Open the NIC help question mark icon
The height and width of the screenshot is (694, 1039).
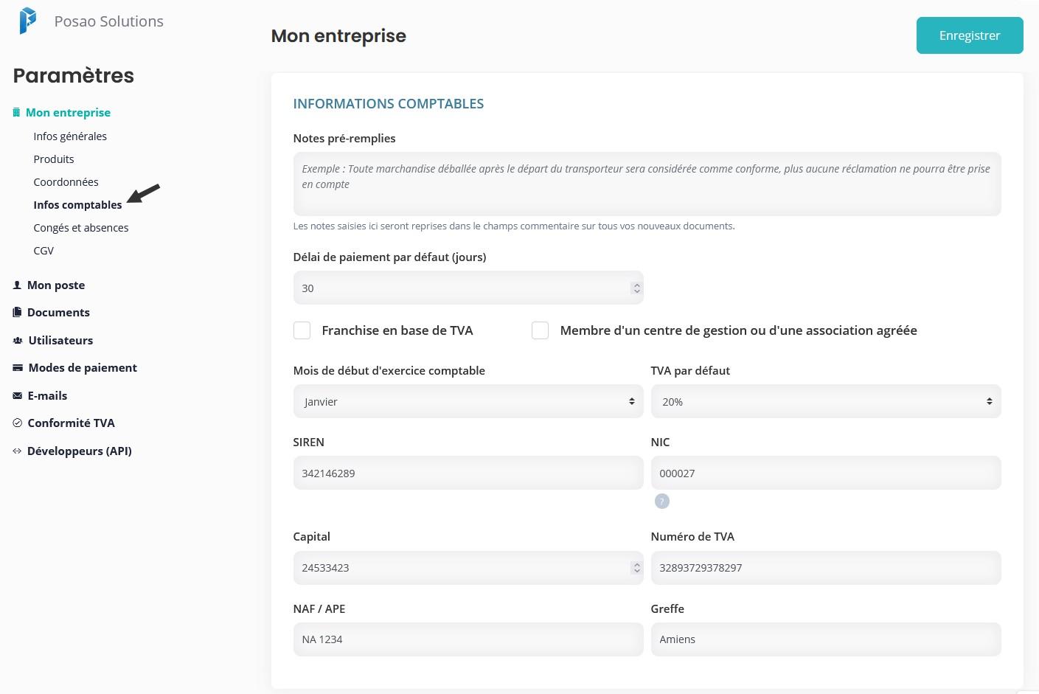(x=662, y=502)
